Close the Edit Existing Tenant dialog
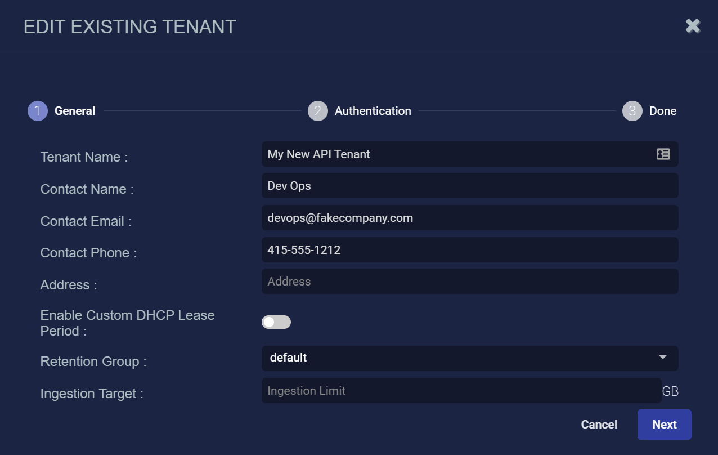 tap(693, 26)
